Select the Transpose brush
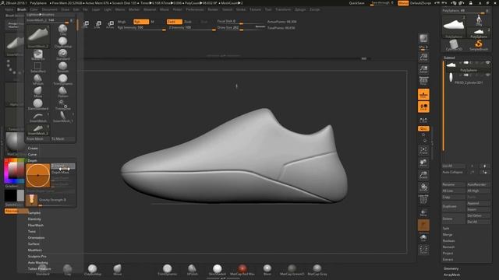The image size is (499, 280). coord(62,104)
